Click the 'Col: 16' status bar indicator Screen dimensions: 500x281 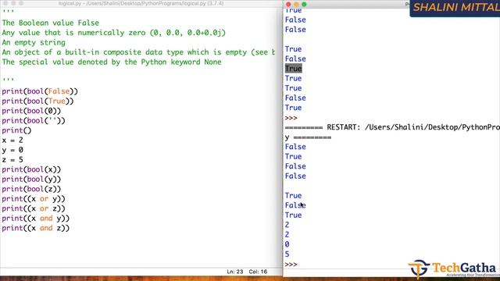tap(258, 272)
